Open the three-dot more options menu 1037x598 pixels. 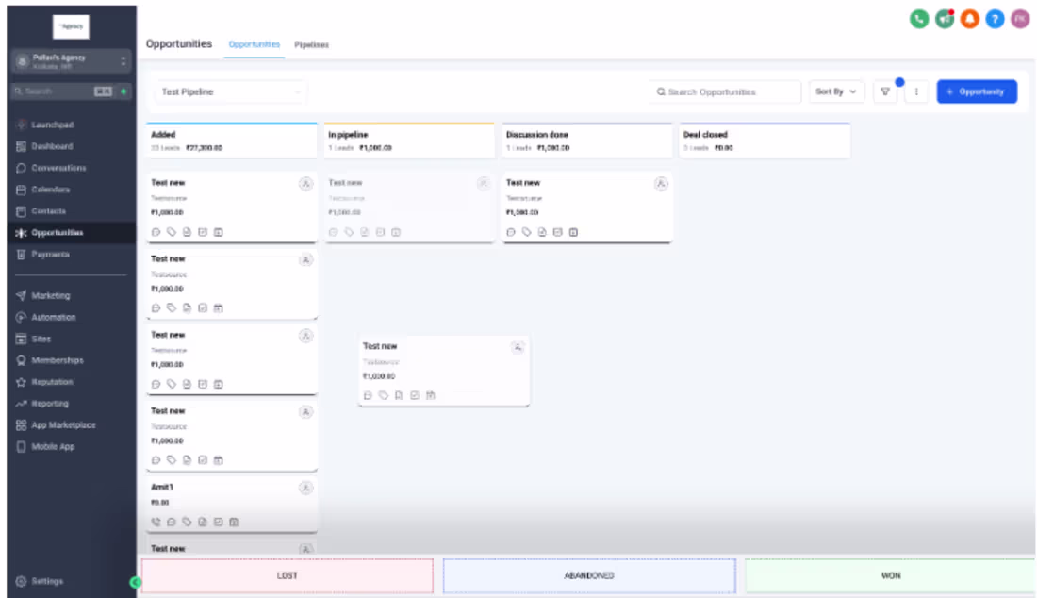click(916, 91)
